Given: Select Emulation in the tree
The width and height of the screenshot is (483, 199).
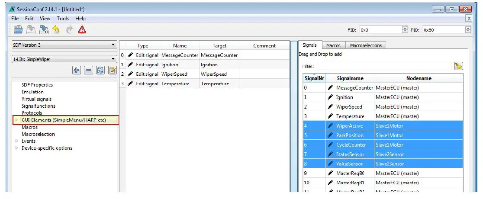Looking at the screenshot, I should (32, 92).
